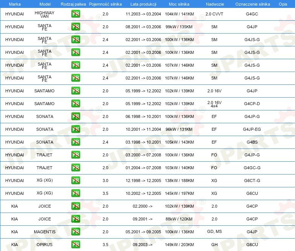
Task: Click date range 03.2000 -> 07.2008
Action: coord(143,155)
